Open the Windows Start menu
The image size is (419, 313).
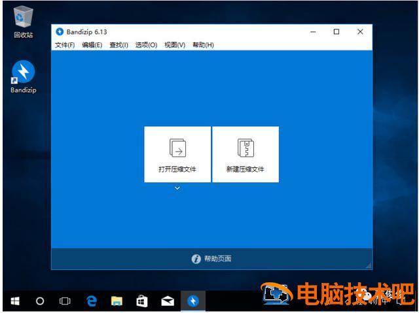(x=15, y=301)
